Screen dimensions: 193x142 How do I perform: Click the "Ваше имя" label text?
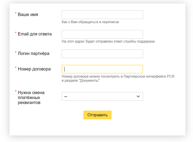[x=28, y=15]
